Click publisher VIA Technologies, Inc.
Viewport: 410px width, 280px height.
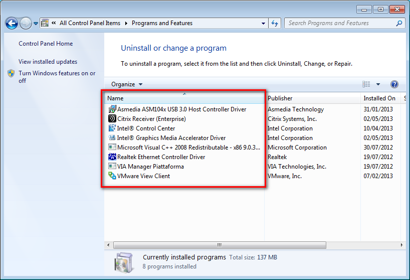click(297, 167)
